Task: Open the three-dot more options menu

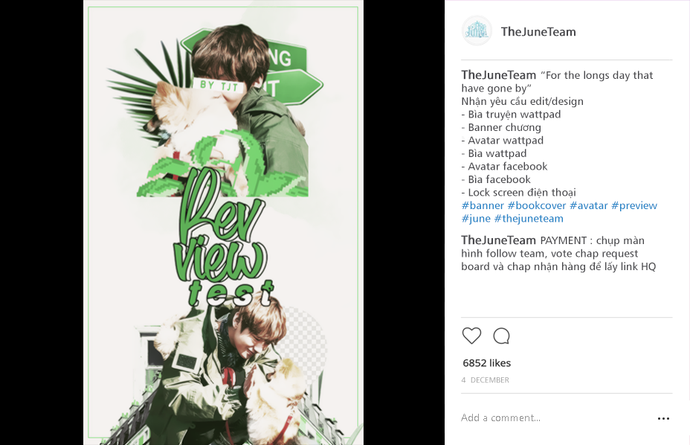Action: [x=663, y=418]
